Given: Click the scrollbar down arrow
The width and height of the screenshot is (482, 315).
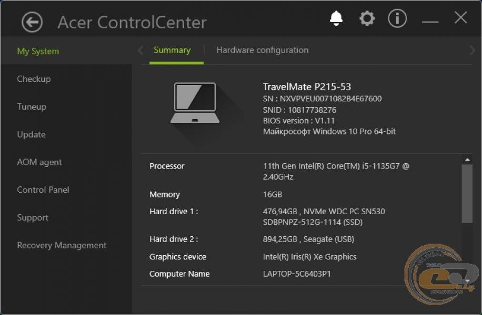Looking at the screenshot, I should click(x=467, y=281).
